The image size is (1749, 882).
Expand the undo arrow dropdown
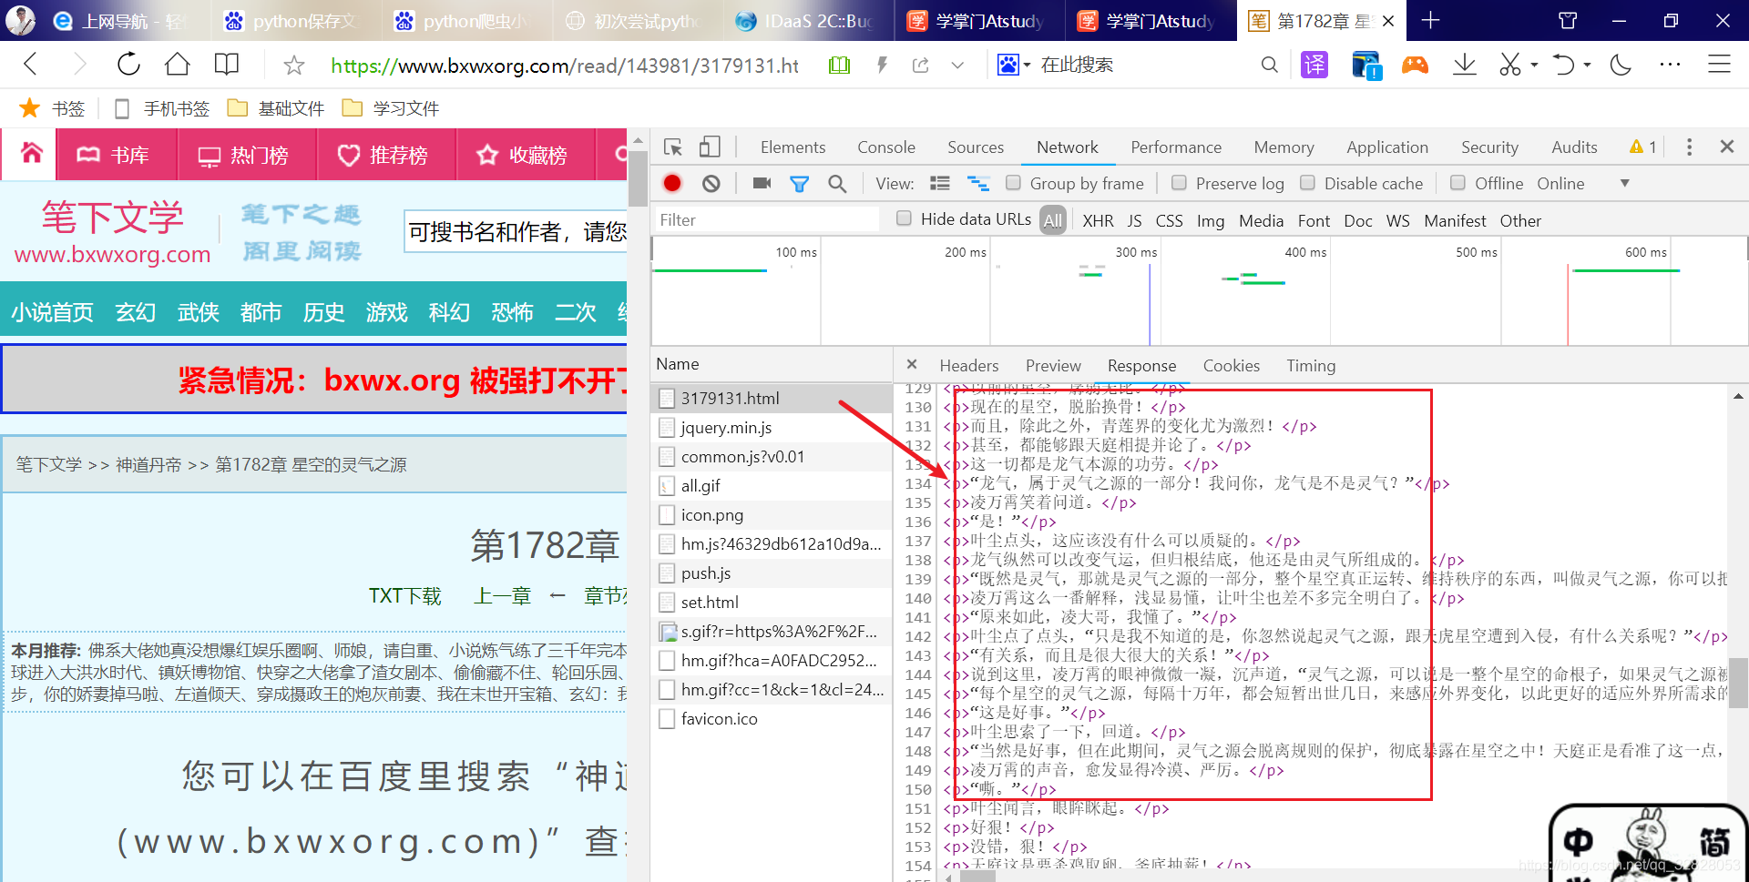click(x=1587, y=65)
